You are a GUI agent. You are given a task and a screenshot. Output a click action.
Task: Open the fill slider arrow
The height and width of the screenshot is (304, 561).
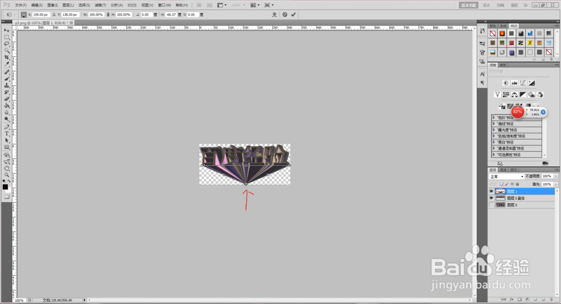pyautogui.click(x=556, y=184)
